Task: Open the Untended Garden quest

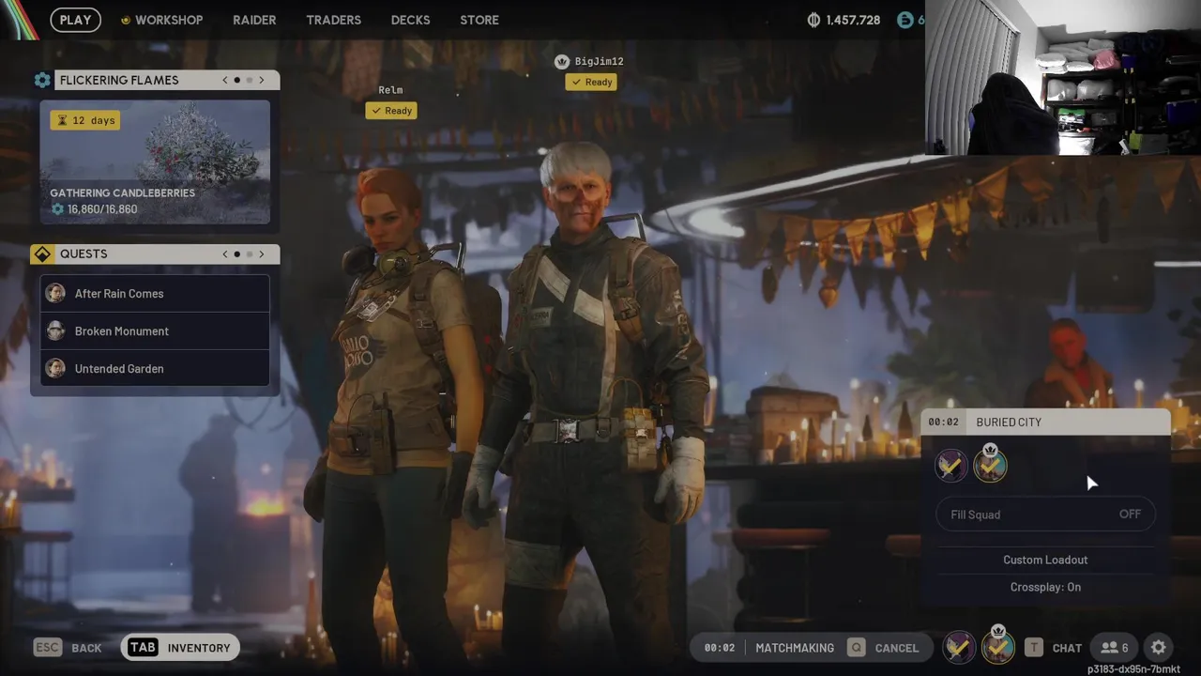Action: pyautogui.click(x=155, y=369)
